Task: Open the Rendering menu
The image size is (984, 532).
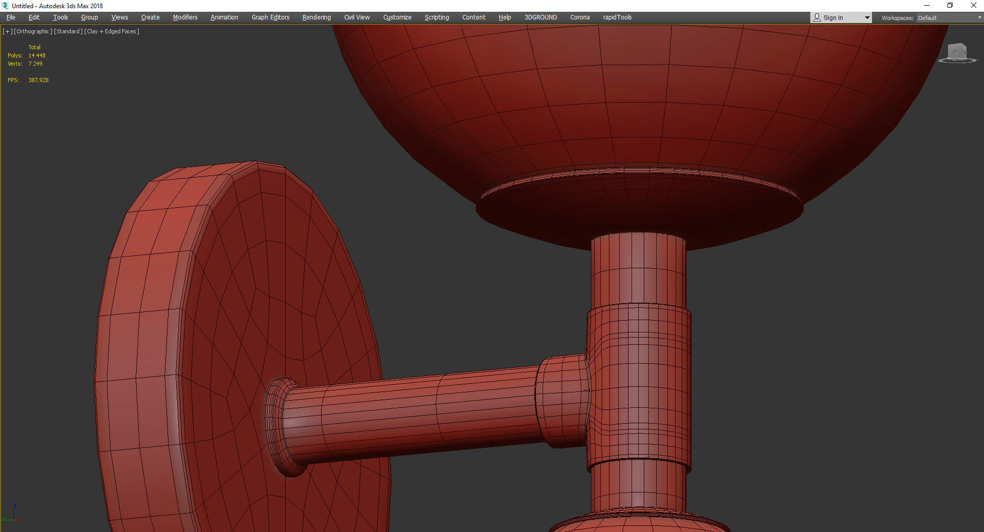Action: click(317, 17)
